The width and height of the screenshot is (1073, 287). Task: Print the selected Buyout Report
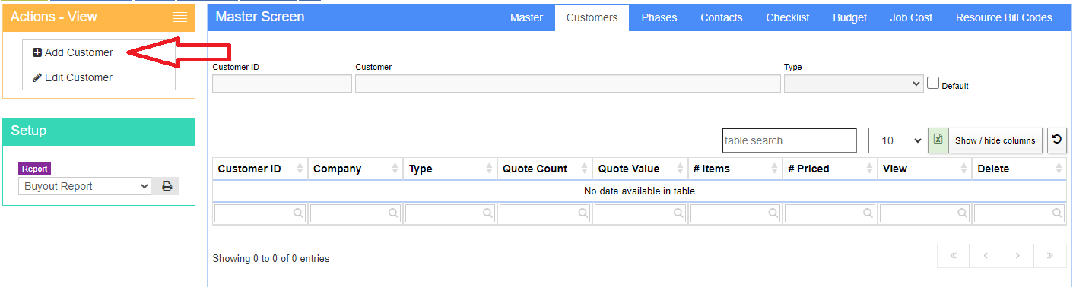click(167, 186)
